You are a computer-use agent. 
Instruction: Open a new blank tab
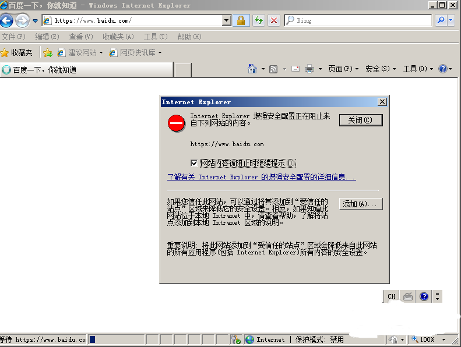182,70
